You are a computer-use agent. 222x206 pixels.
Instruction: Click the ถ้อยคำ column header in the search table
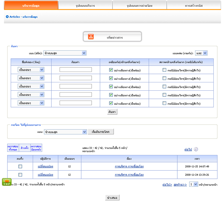pos(75,62)
